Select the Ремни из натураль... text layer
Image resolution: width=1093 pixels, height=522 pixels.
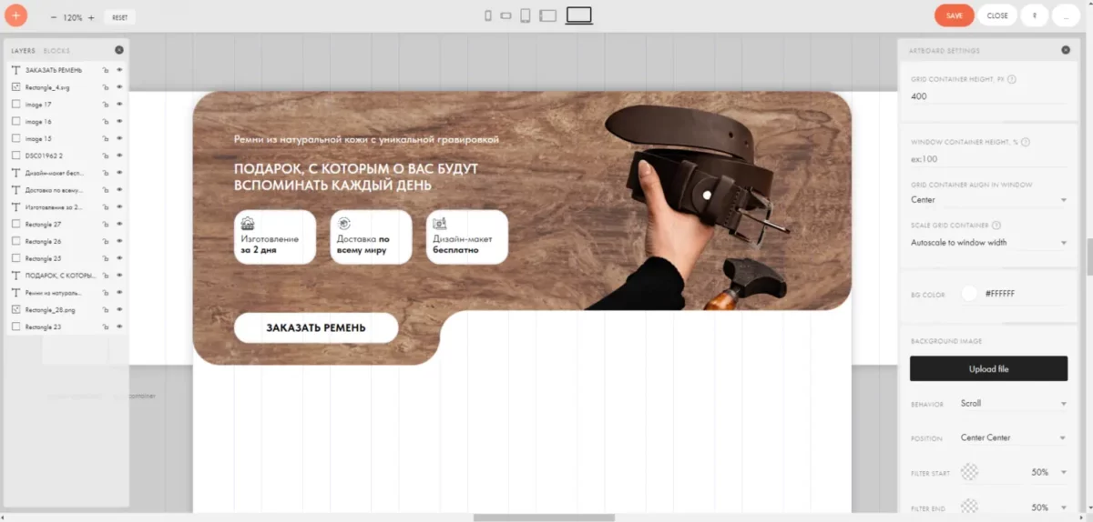67,292
